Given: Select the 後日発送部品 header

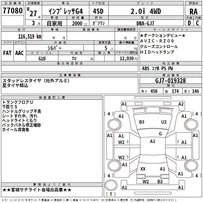Looking at the screenshot, I should [70, 63].
